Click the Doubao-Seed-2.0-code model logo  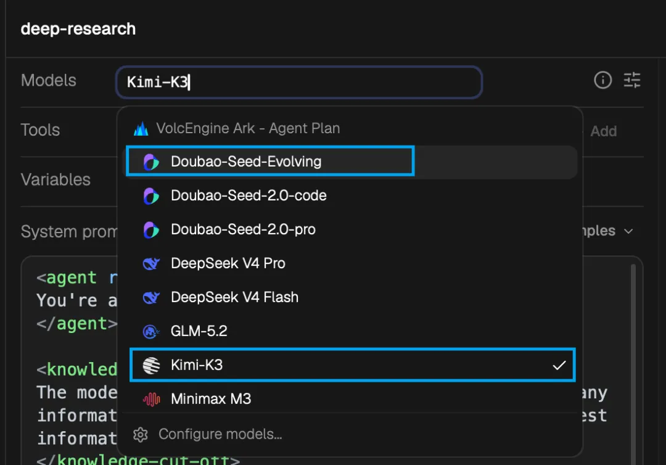pyautogui.click(x=151, y=195)
